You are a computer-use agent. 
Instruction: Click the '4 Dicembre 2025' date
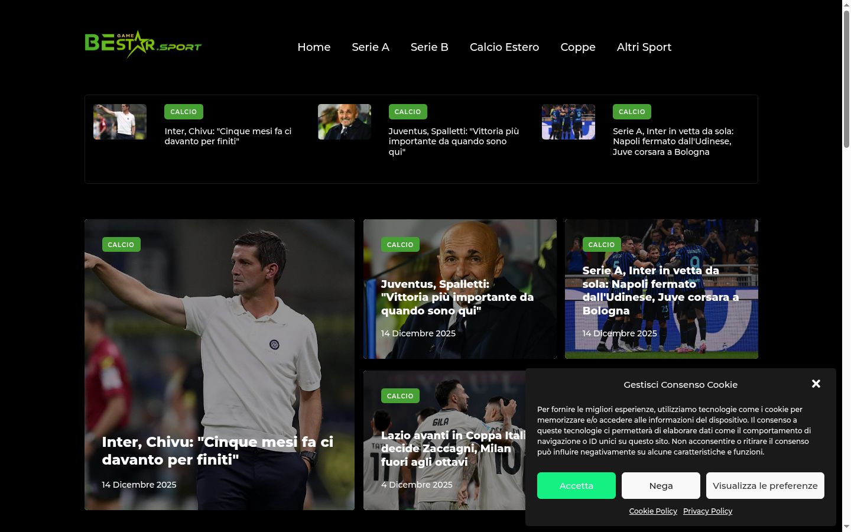(417, 485)
